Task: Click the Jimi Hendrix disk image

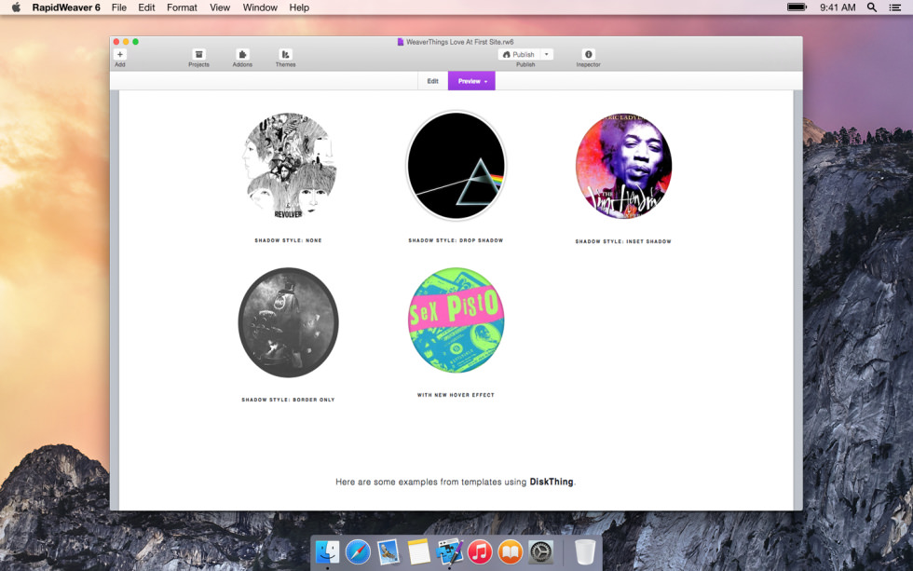Action: (623, 166)
